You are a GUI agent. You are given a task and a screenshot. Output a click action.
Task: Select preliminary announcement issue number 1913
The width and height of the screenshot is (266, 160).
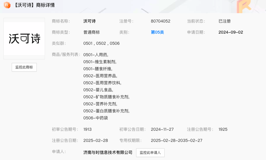87,129
